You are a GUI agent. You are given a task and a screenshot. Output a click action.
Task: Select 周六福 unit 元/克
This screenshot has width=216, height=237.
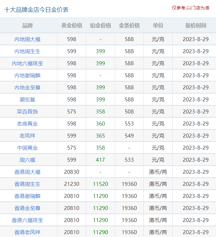tap(158, 160)
